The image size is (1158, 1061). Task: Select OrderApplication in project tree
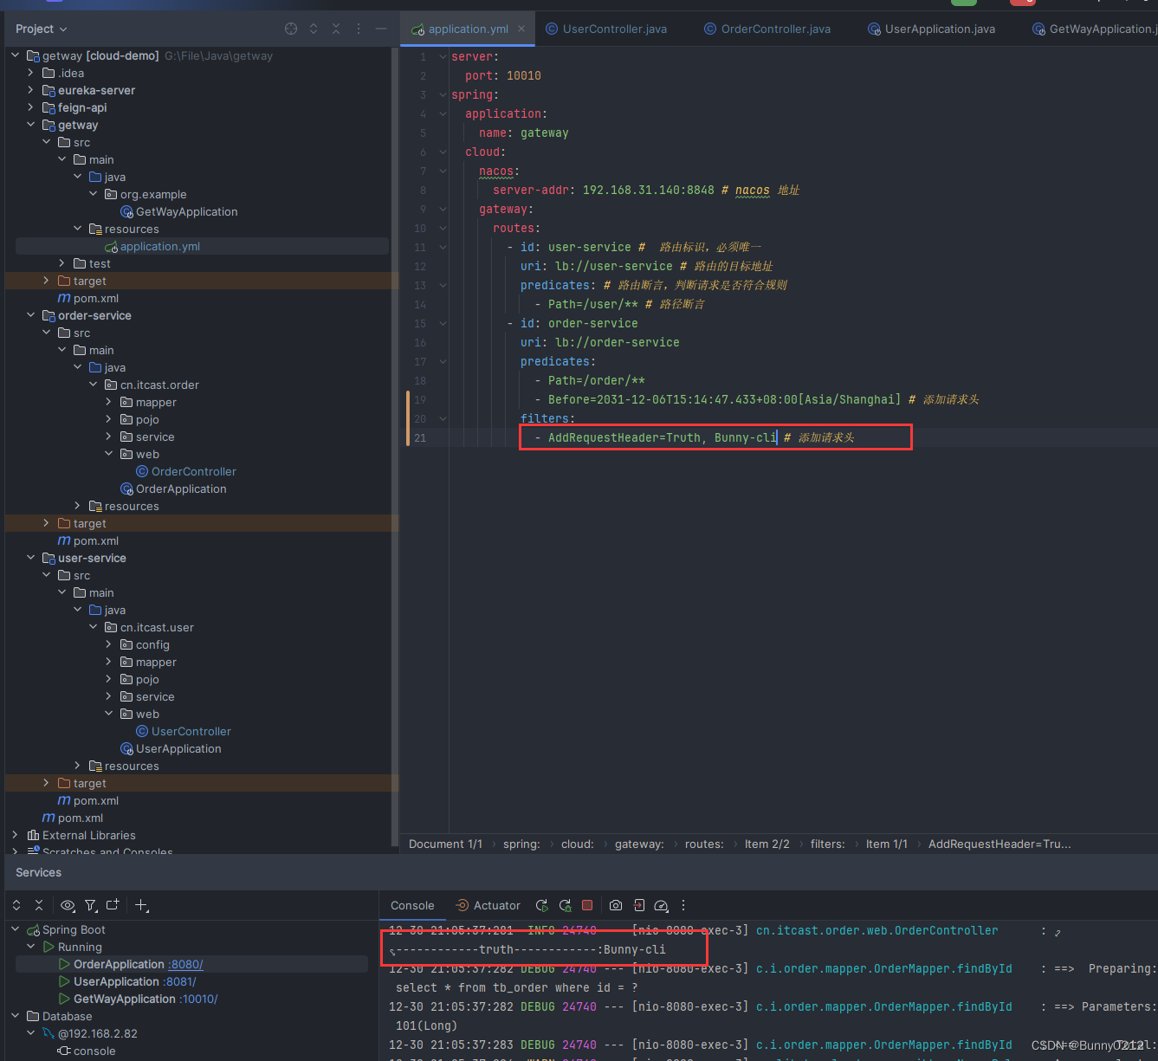pos(181,488)
